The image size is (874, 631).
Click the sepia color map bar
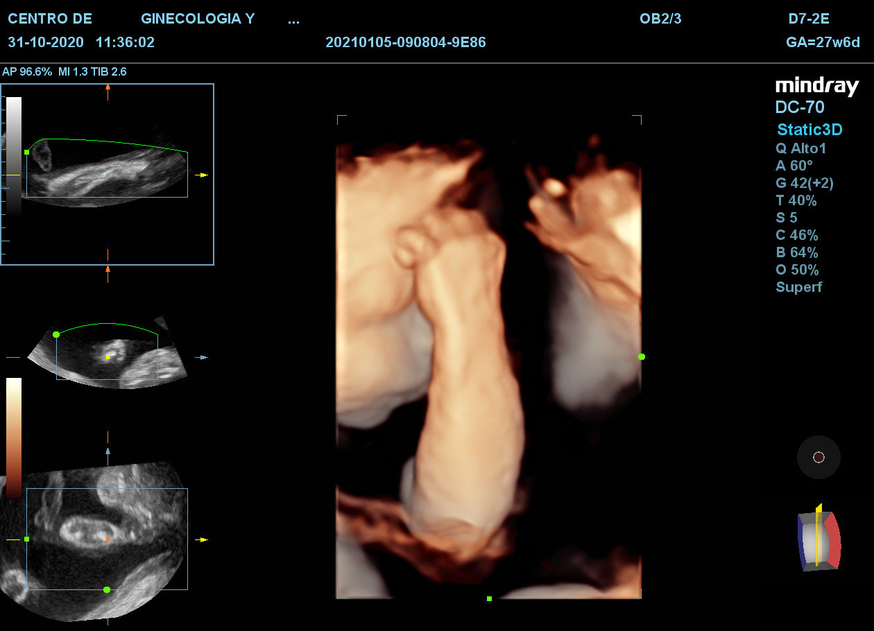click(x=14, y=438)
